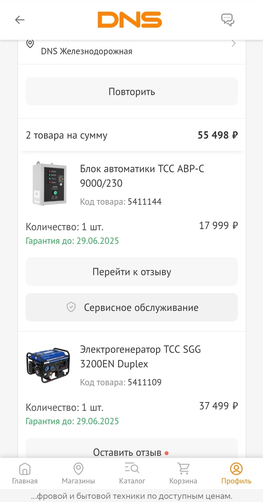Tap the Профиль profile icon
This screenshot has height=502, width=263.
236,468
